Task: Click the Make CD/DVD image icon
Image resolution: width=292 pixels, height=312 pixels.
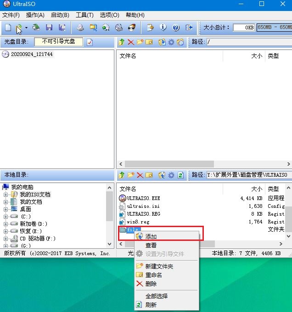Action: tap(80, 28)
